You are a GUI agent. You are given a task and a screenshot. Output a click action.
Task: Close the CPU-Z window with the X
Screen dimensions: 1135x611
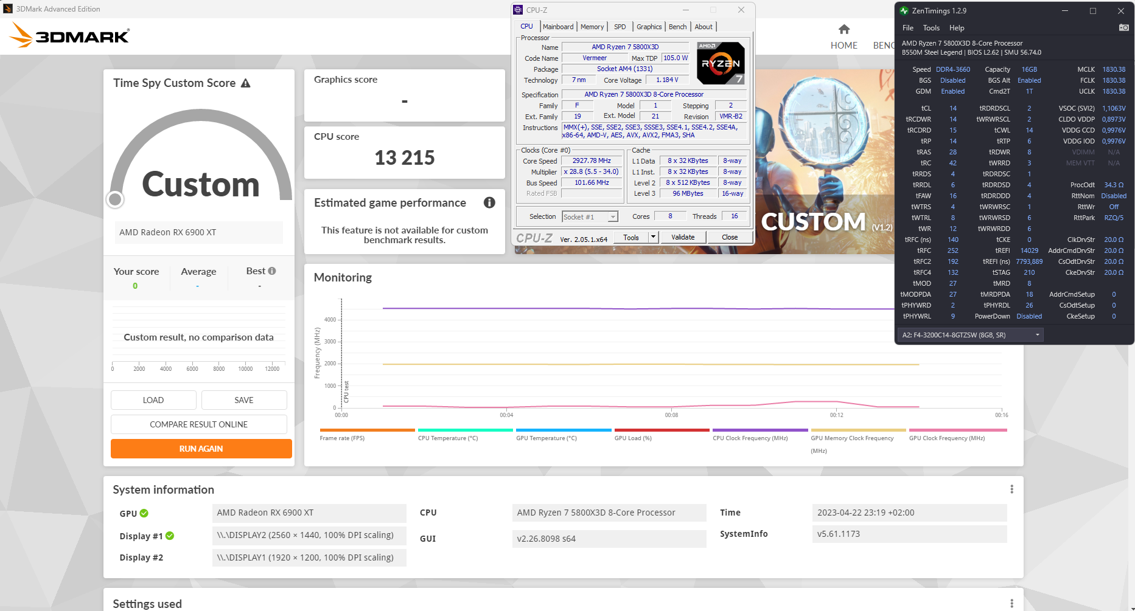point(741,10)
